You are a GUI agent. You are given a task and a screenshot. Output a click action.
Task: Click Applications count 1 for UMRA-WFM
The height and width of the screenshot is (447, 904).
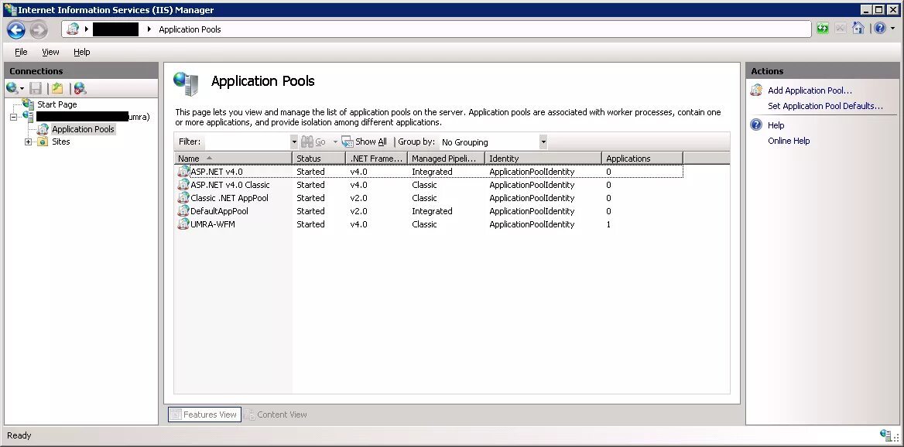[608, 224]
